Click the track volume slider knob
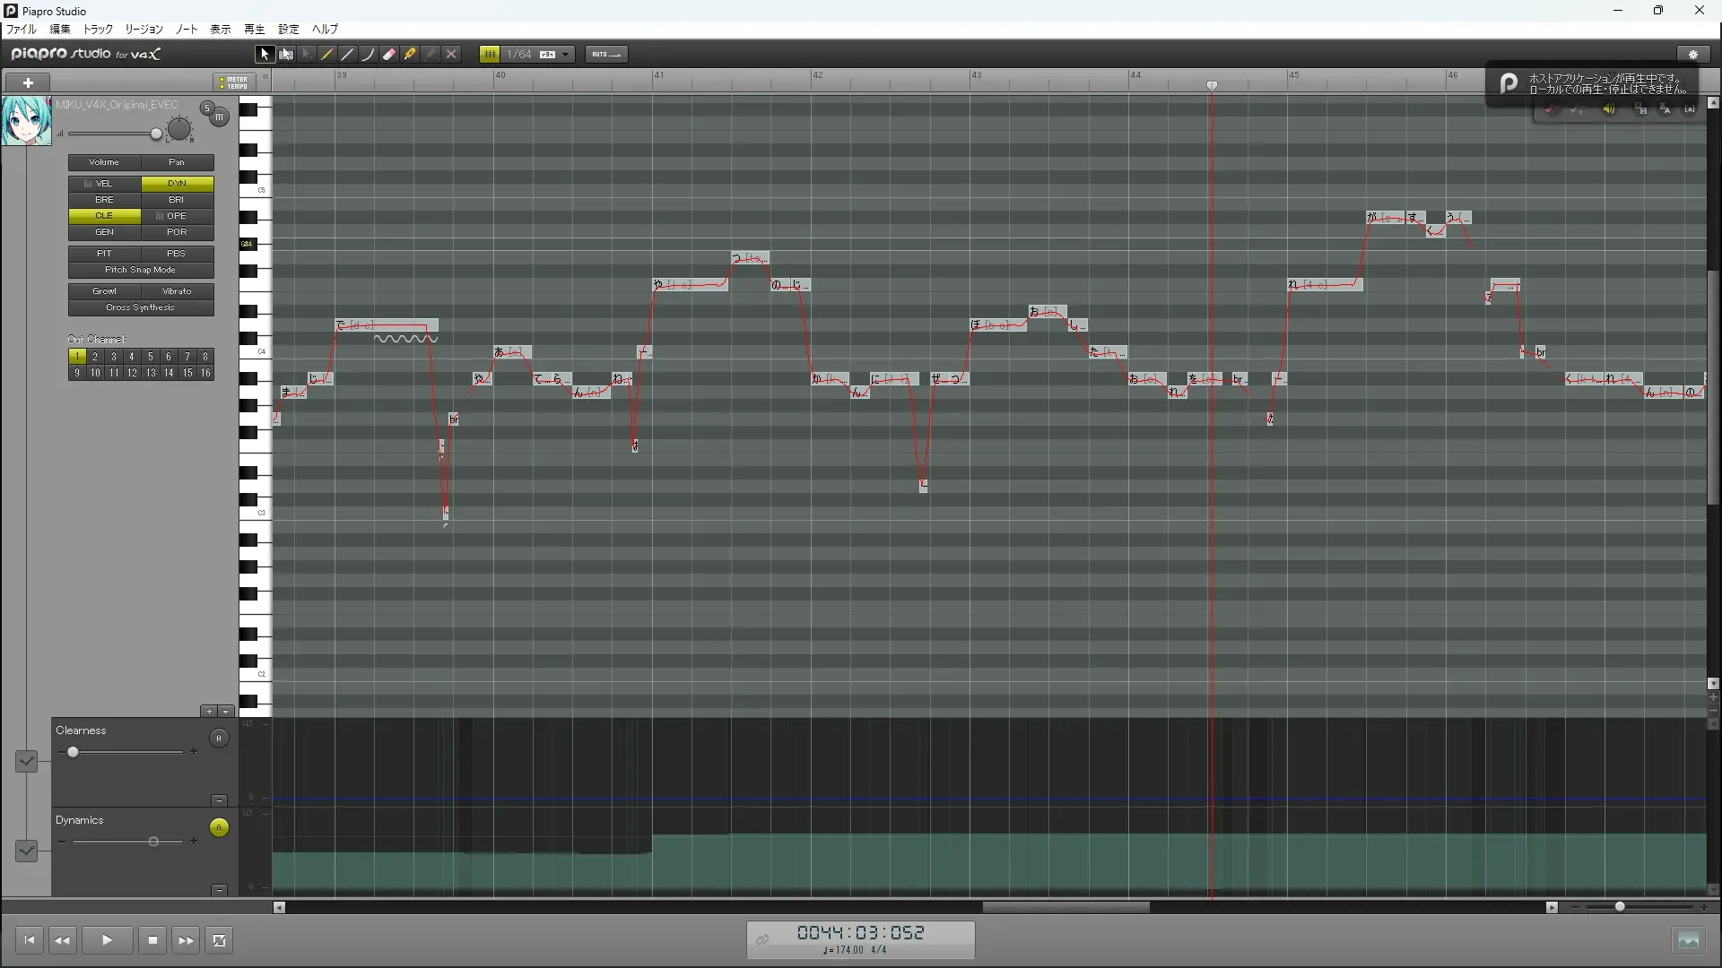The image size is (1722, 968). (156, 134)
